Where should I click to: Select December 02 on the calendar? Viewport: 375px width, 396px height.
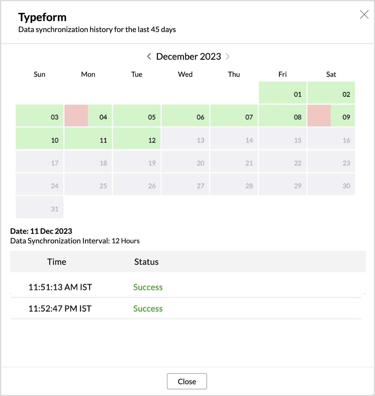(331, 93)
